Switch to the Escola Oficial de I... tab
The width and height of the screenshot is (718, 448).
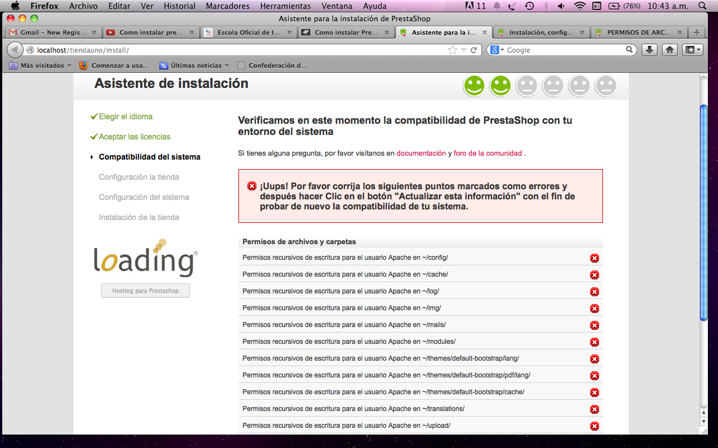point(248,32)
